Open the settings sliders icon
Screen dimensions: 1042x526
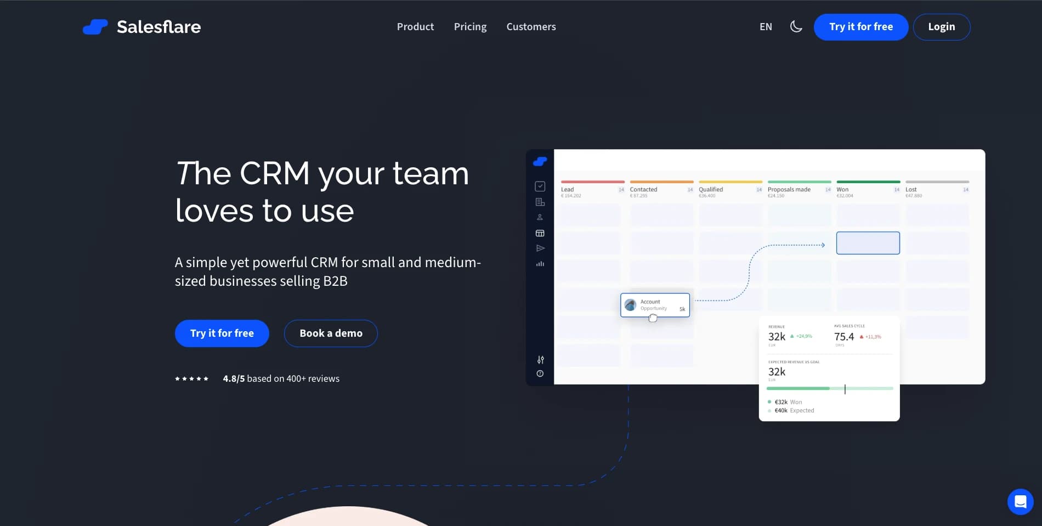tap(540, 360)
